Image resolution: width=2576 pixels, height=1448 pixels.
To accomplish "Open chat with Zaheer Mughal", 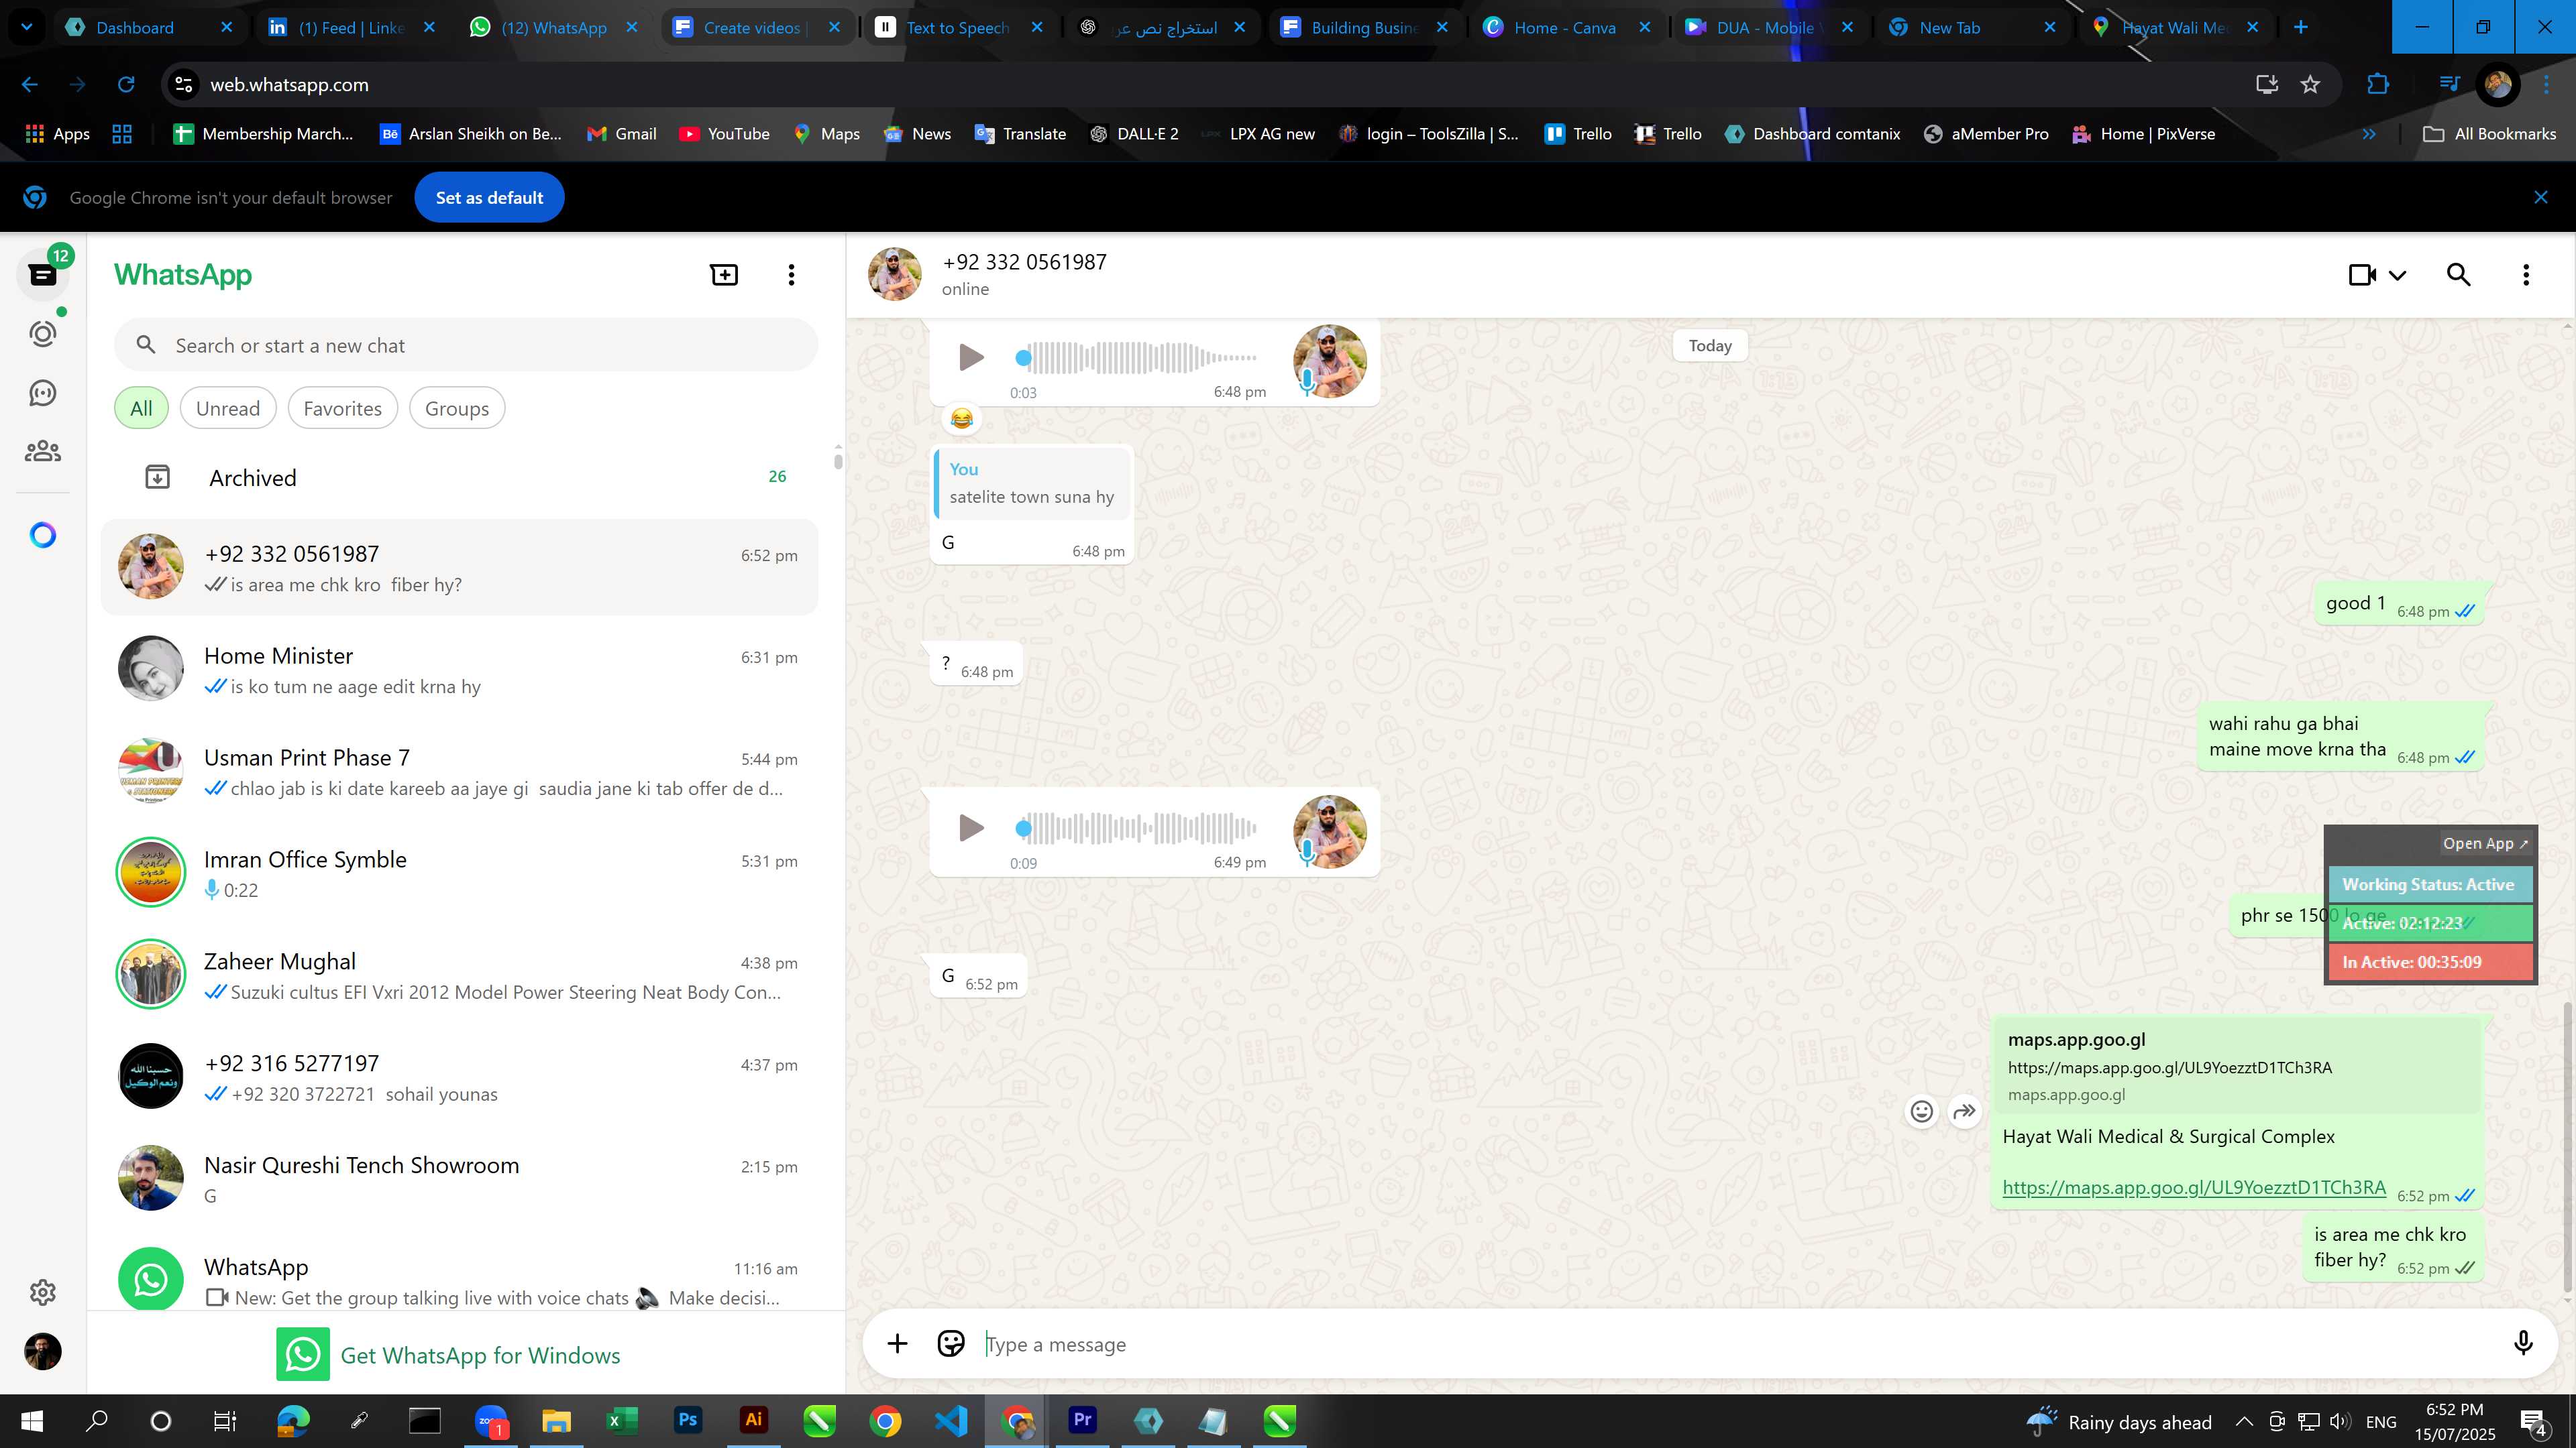I will pos(459,975).
